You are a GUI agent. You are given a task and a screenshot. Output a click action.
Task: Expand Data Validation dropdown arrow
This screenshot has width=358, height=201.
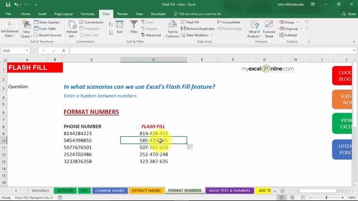click(212, 35)
